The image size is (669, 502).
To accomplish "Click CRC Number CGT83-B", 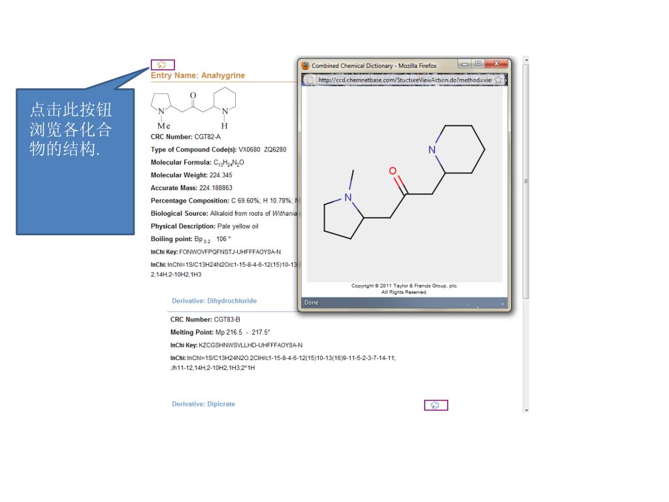I will coord(205,320).
